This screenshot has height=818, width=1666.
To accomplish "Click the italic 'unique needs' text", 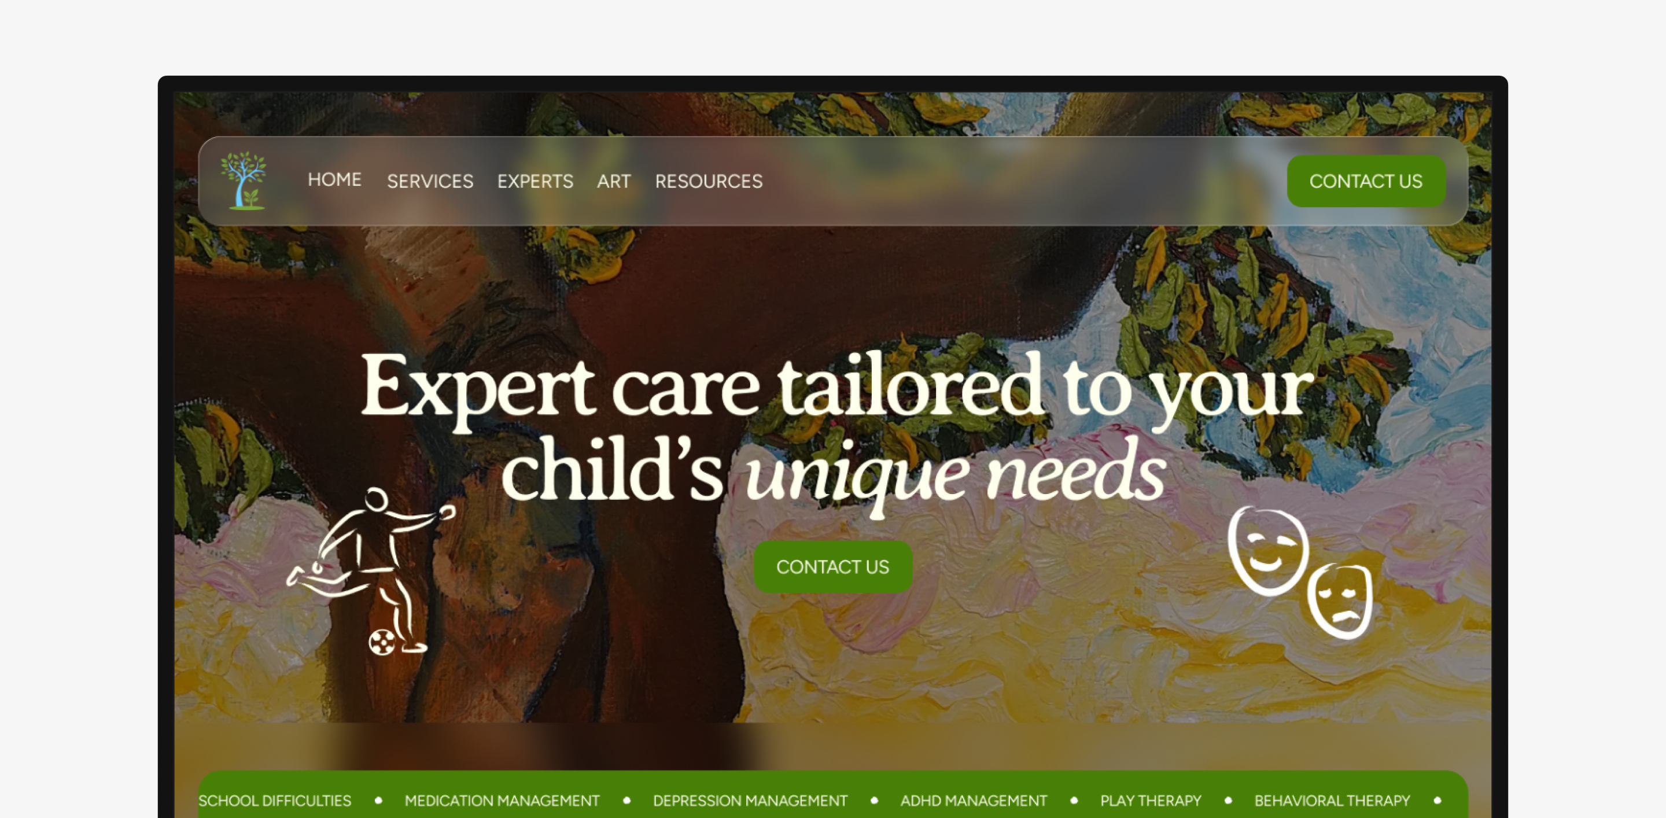I will pos(956,474).
